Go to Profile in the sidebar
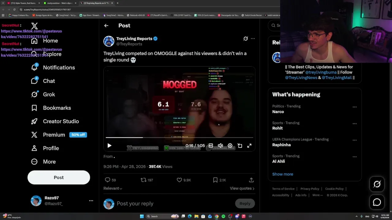 45,148
